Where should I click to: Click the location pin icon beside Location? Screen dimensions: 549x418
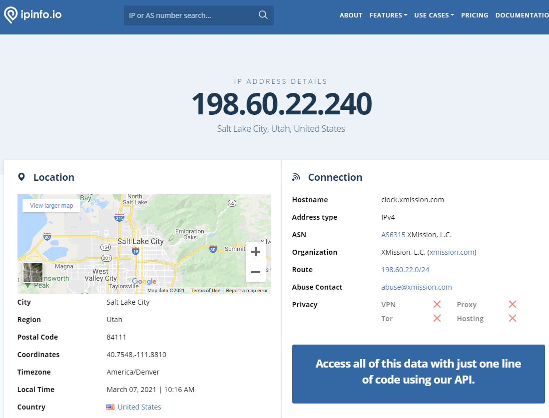coord(21,177)
